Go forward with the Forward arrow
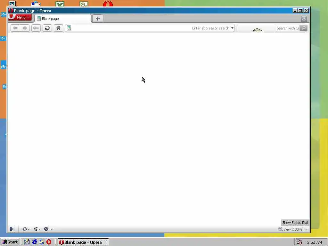Viewport: 328px width, 246px height. [x=25, y=28]
